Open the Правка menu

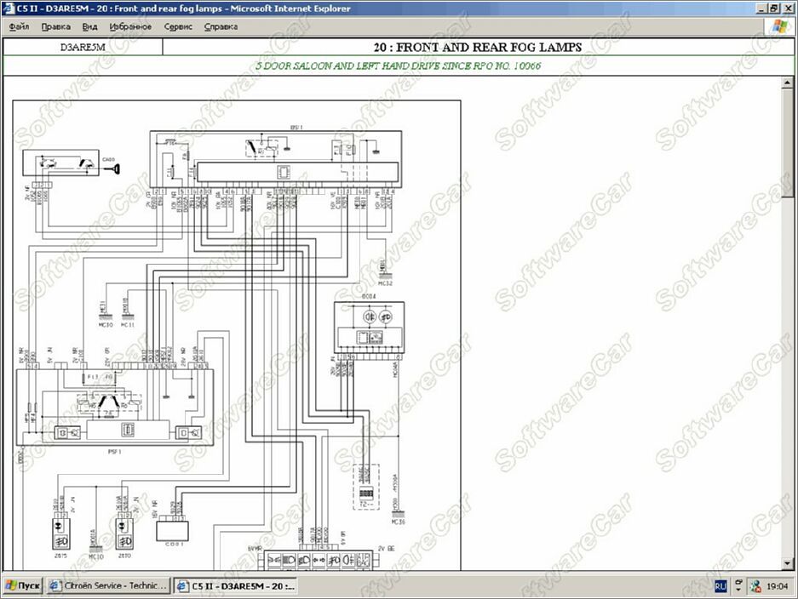56,26
